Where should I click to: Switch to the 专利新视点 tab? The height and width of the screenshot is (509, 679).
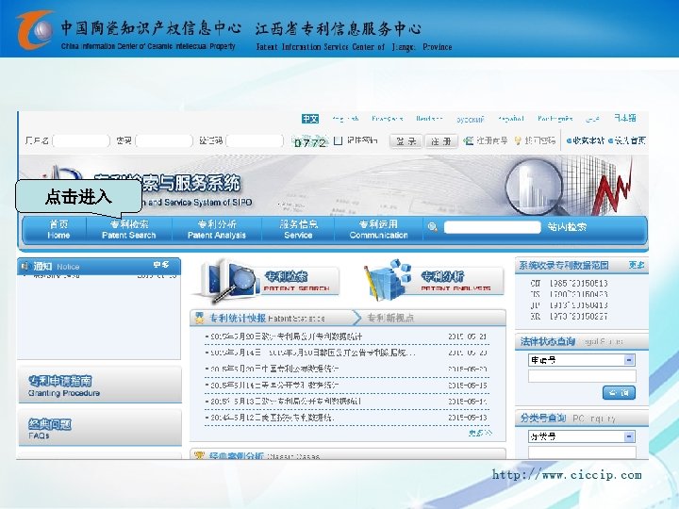390,319
